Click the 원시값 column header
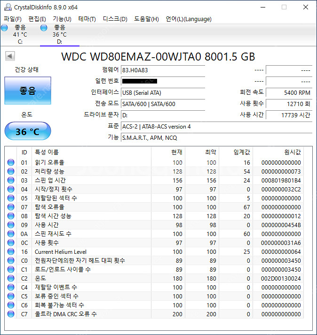Viewport: 317px width, 335px height. [278, 152]
